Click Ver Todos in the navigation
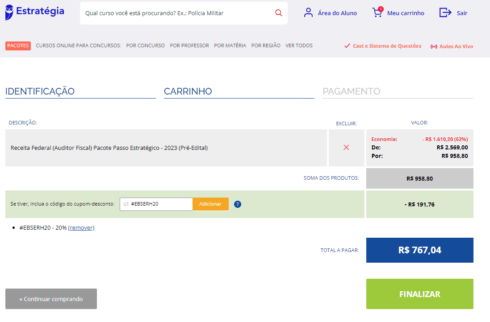 [x=299, y=45]
